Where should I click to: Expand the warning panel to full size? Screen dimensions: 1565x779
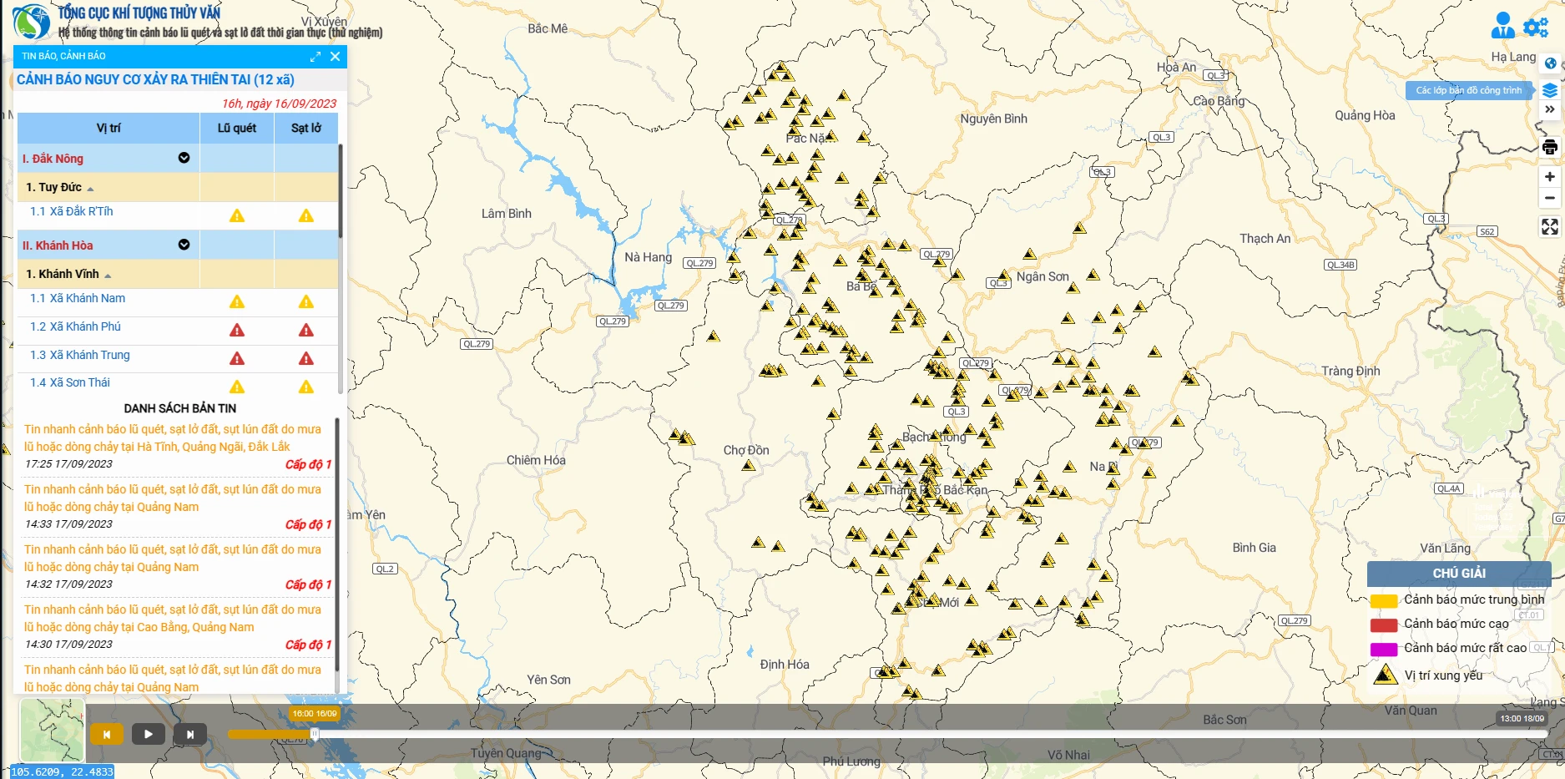point(316,57)
